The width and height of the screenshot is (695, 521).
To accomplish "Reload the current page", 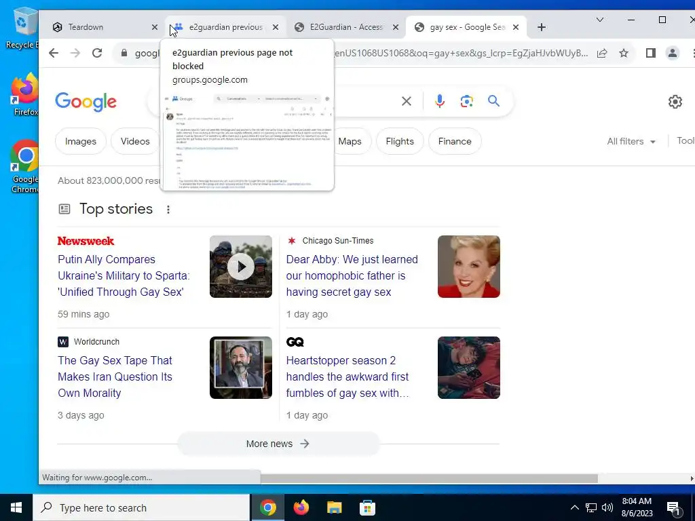I will point(97,53).
